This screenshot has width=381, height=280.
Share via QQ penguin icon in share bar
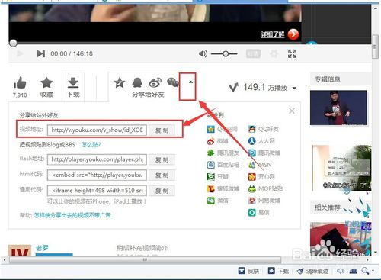137,82
